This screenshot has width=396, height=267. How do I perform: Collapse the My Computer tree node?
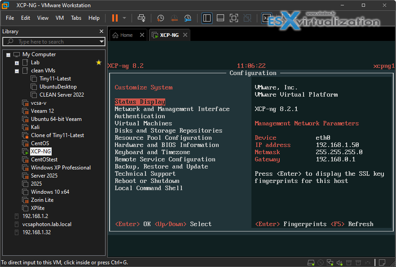pos(9,55)
